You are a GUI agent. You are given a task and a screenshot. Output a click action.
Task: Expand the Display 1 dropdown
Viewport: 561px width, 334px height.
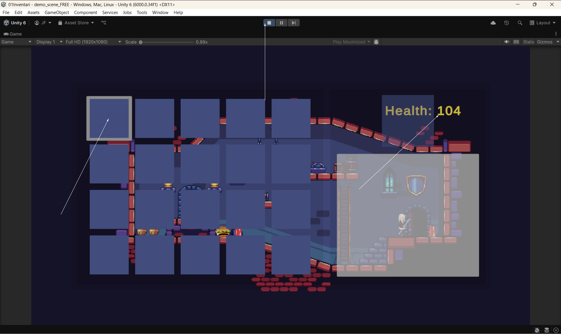click(x=49, y=42)
